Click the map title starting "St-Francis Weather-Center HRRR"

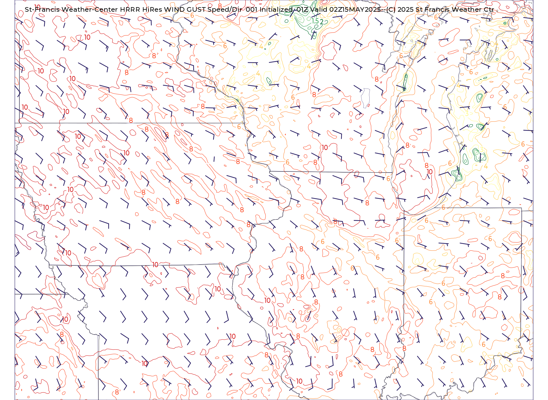pyautogui.click(x=259, y=9)
